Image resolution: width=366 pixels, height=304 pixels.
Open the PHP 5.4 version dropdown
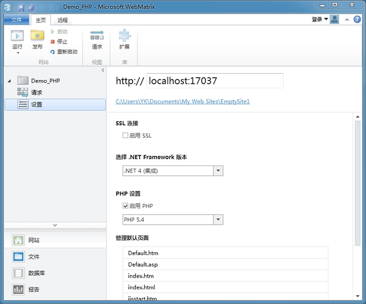[x=218, y=220]
